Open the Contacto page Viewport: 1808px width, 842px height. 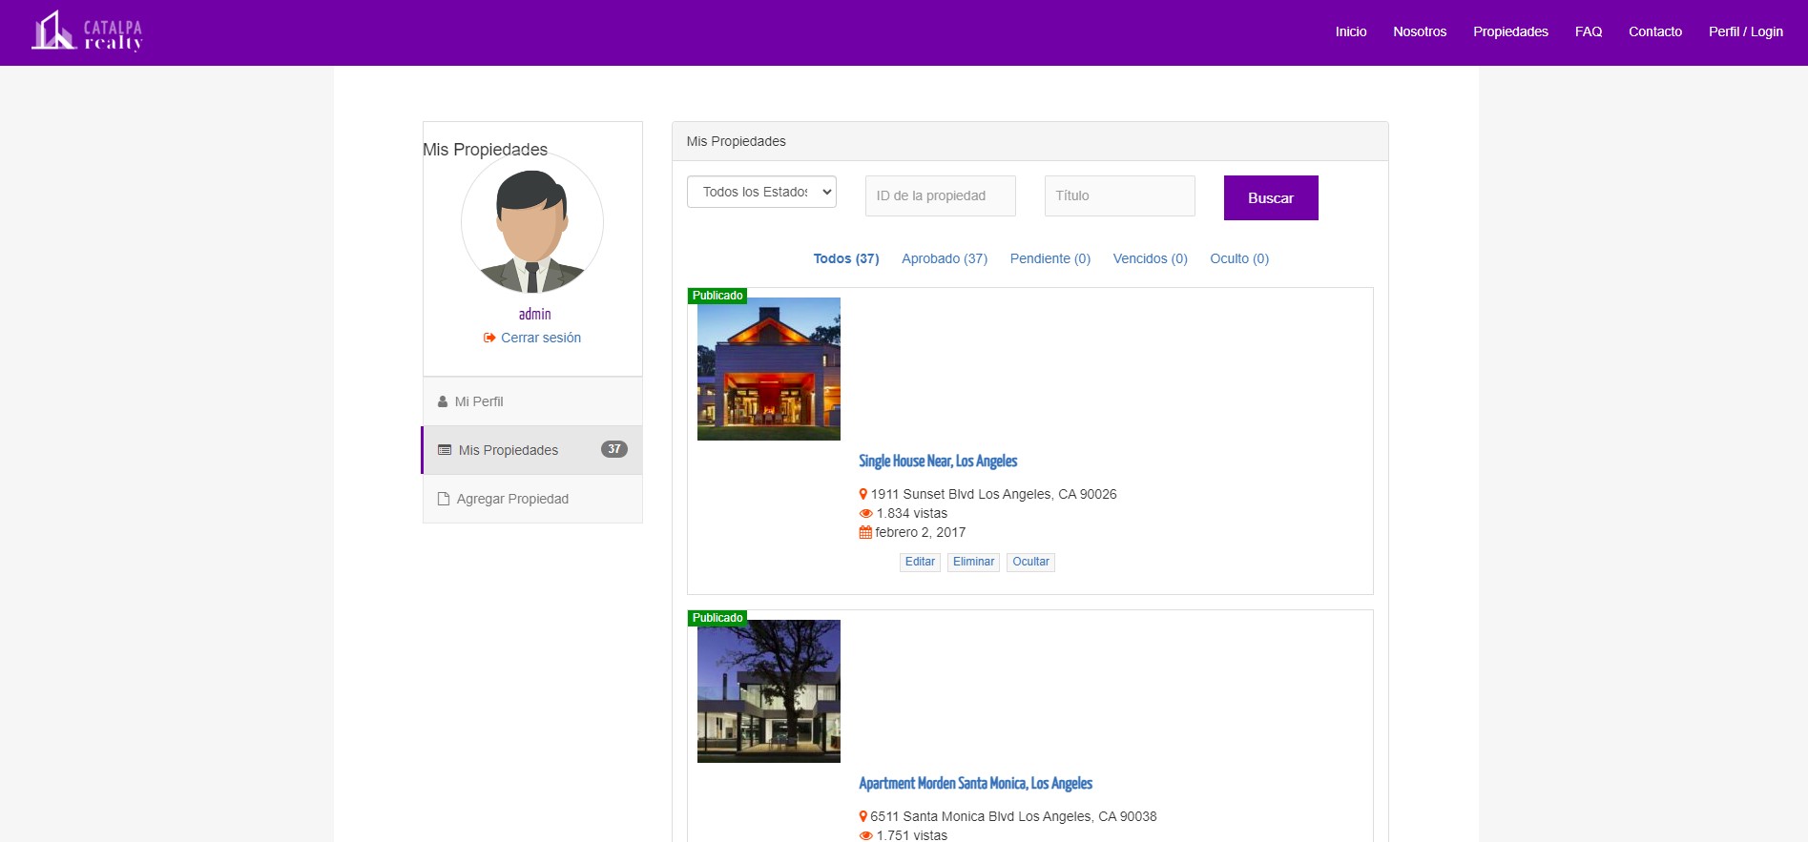1655,31
